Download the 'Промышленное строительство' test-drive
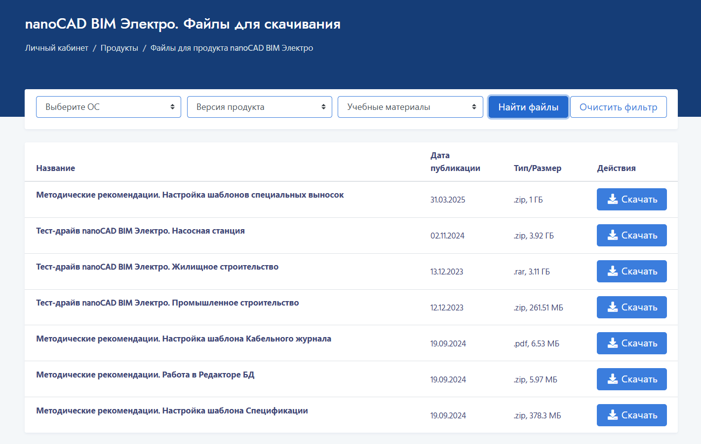The width and height of the screenshot is (701, 444). click(x=632, y=307)
